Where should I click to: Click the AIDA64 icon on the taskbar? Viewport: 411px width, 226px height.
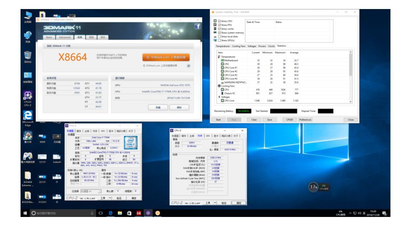click(139, 214)
